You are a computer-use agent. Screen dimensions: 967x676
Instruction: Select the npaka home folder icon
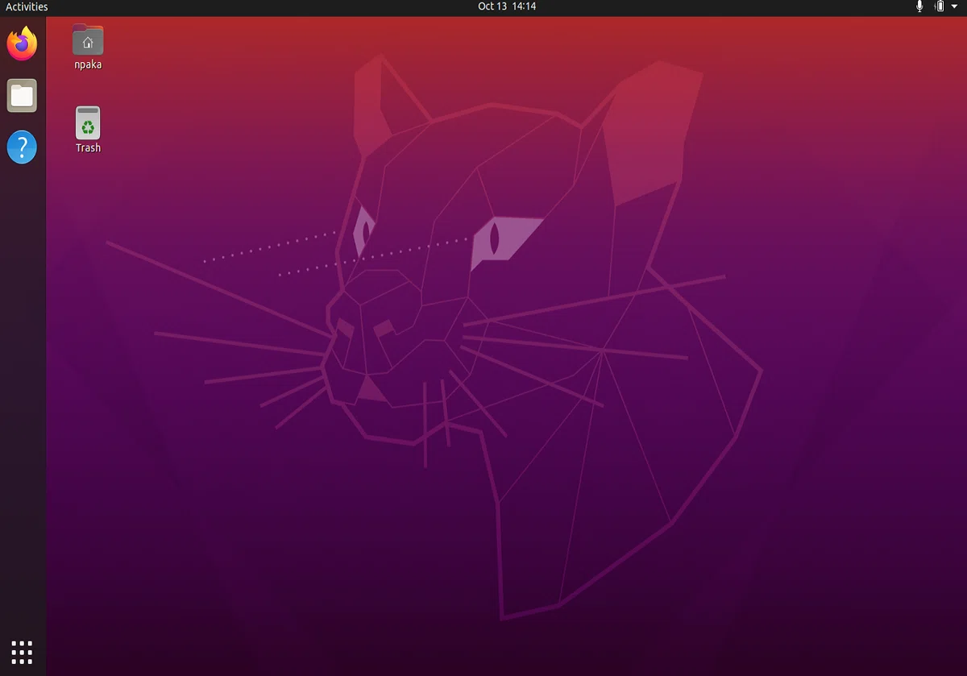[88, 39]
